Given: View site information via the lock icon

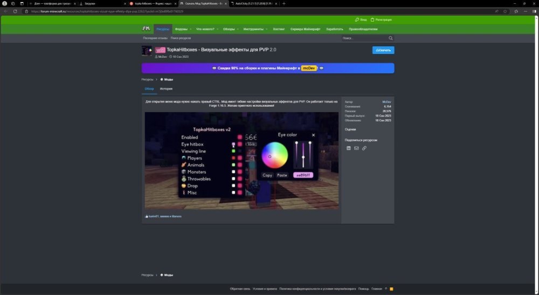Looking at the screenshot, I should click(26, 11).
